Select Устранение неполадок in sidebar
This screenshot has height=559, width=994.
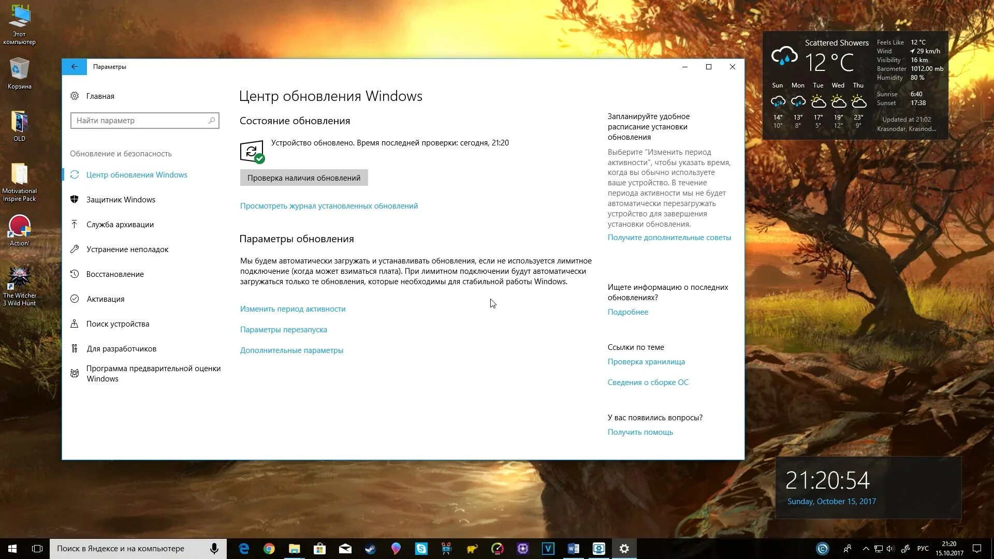(127, 249)
